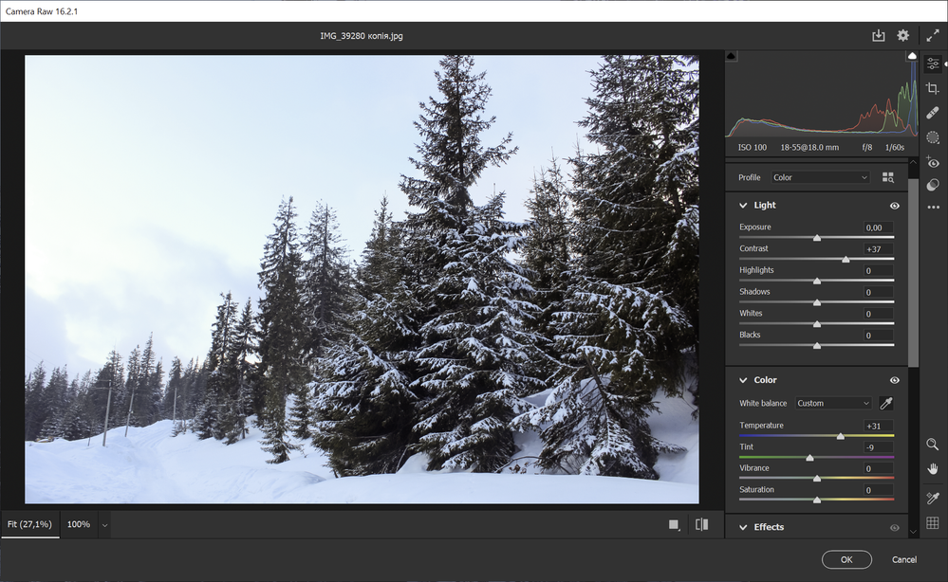Toggle full screen mode icon
The image size is (948, 582).
pyautogui.click(x=933, y=36)
